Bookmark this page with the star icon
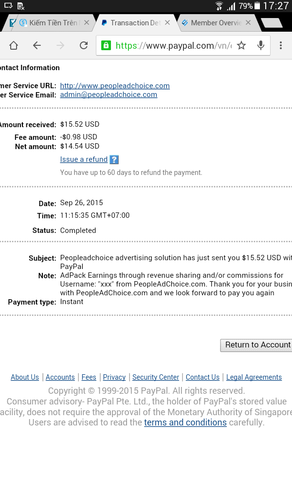Viewport: 292px width, 499px height. [241, 45]
